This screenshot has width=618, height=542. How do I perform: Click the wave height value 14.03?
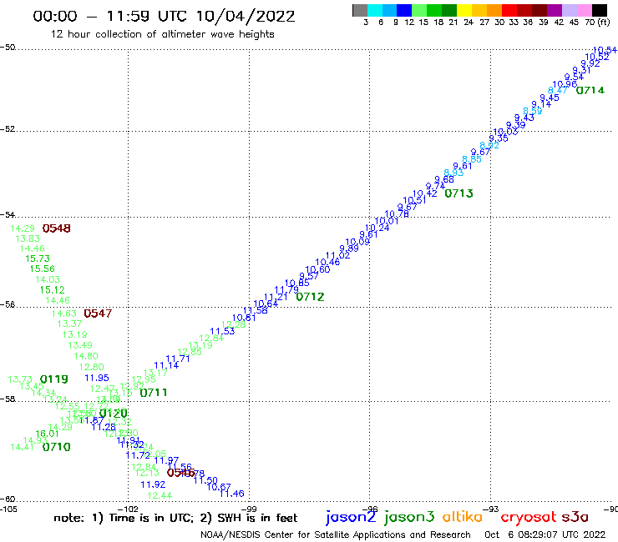[48, 279]
